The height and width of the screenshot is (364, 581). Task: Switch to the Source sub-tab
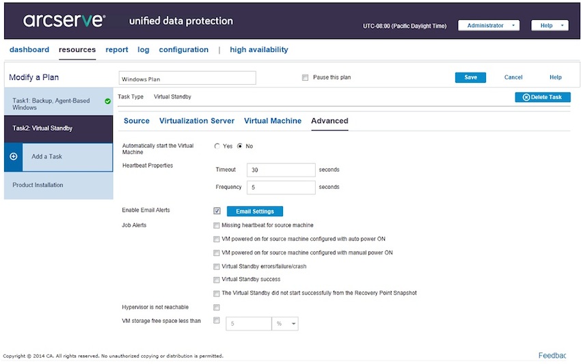[x=137, y=121]
